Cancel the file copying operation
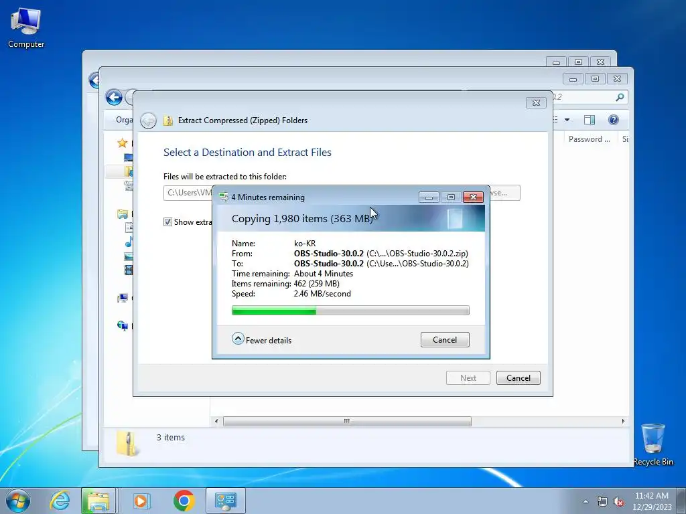 tap(445, 339)
